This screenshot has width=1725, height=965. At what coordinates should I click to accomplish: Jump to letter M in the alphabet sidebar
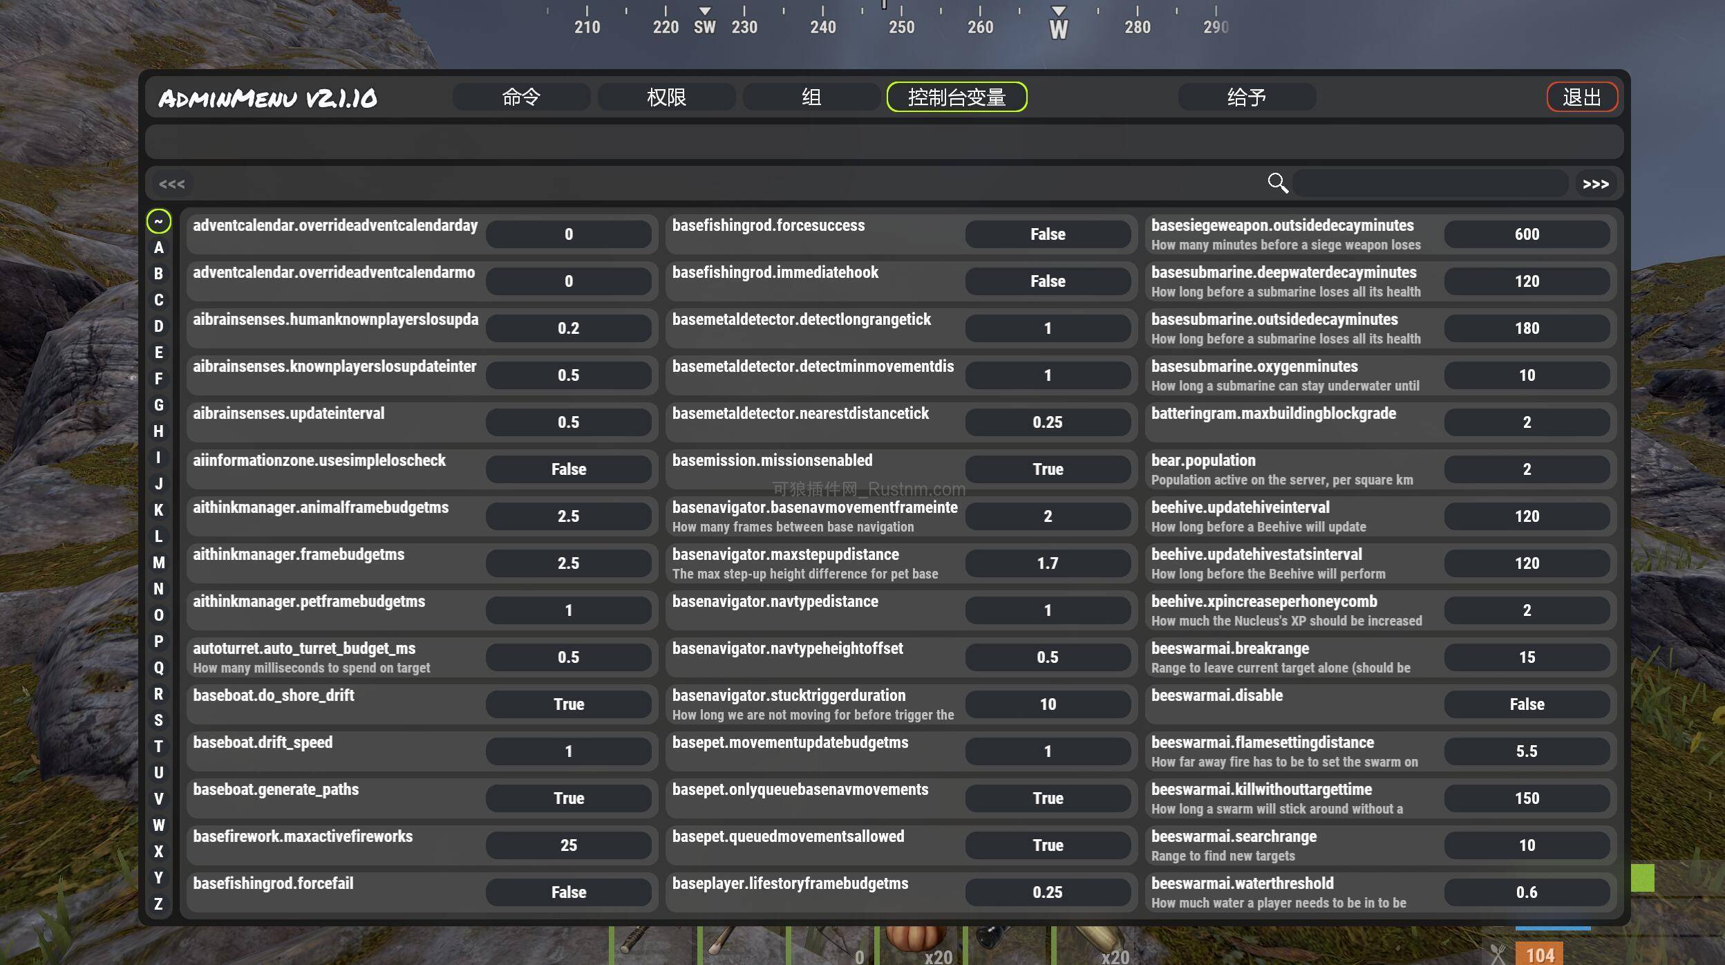[x=158, y=563]
